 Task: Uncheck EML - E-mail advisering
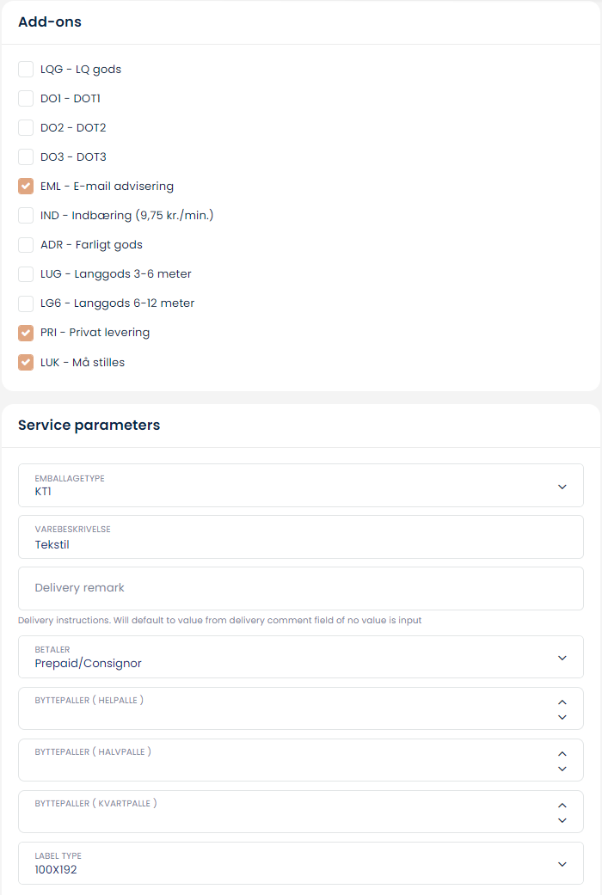click(26, 187)
